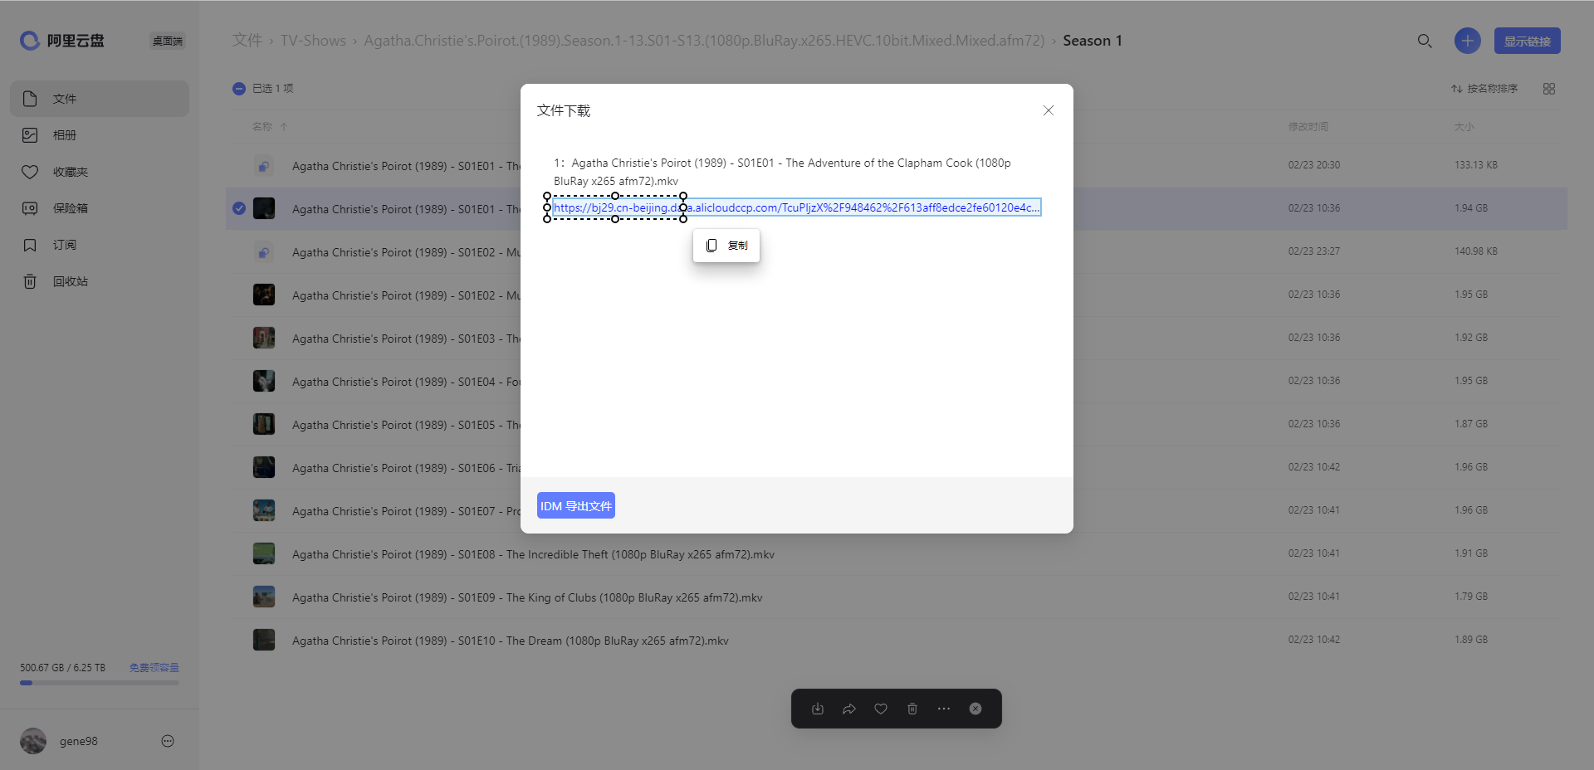Viewport: 1594px width, 770px height.
Task: Click the 133.13 KB S01E01 subtitle file icon
Action: (x=264, y=165)
